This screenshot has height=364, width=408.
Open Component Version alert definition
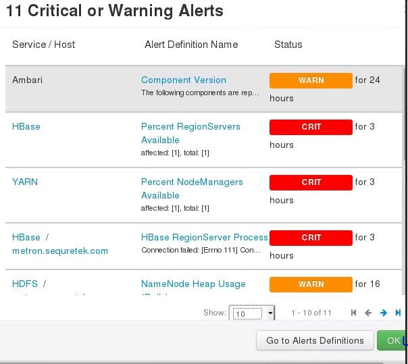184,80
